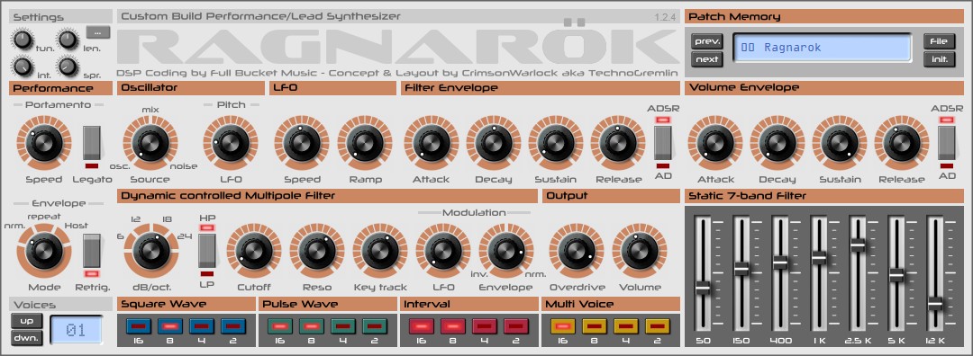Toggle the HP/LP filter switch
The image size is (973, 356).
[206, 251]
